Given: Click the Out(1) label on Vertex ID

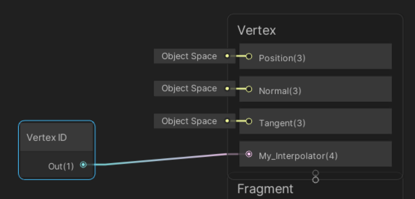Looking at the screenshot, I should pyautogui.click(x=61, y=166).
